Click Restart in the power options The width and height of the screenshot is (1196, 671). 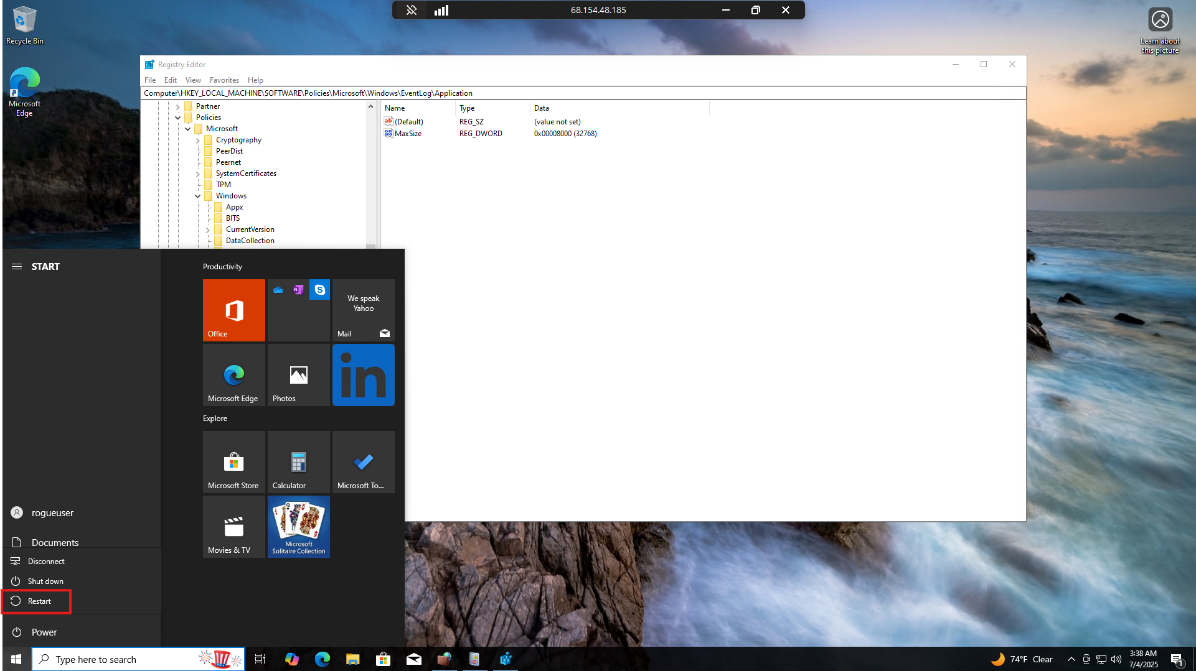39,601
